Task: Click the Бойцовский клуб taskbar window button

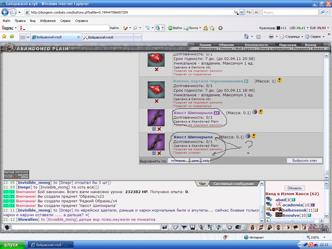Action: [51, 245]
